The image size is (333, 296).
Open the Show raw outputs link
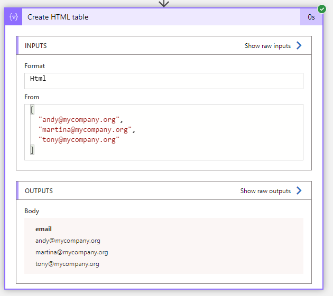pos(265,191)
